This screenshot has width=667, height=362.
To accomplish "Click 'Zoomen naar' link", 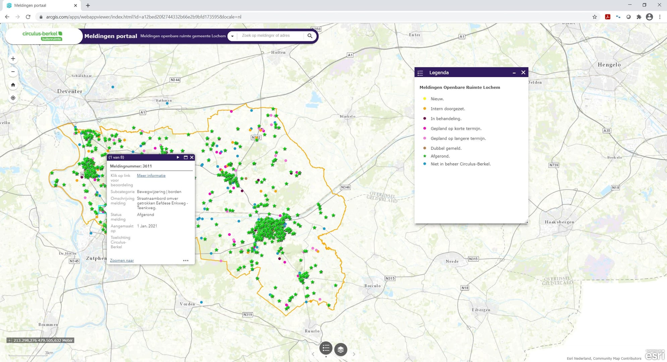I will coord(122,260).
